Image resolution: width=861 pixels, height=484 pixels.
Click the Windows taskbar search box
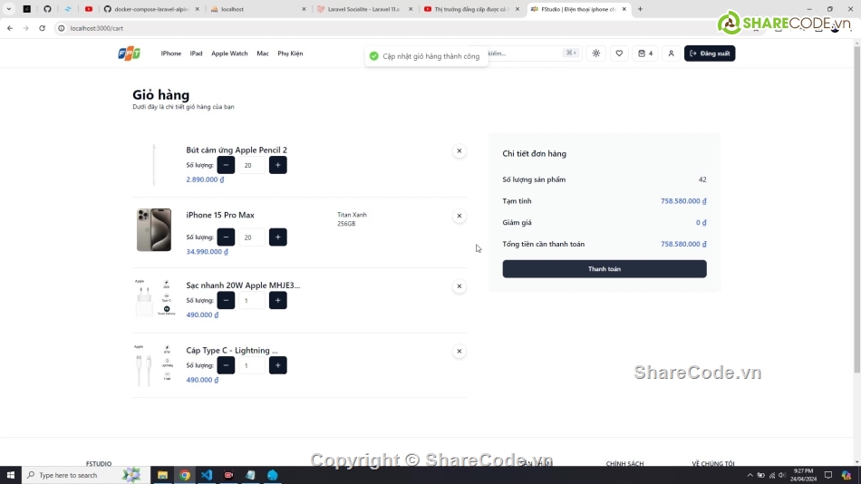pyautogui.click(x=86, y=475)
